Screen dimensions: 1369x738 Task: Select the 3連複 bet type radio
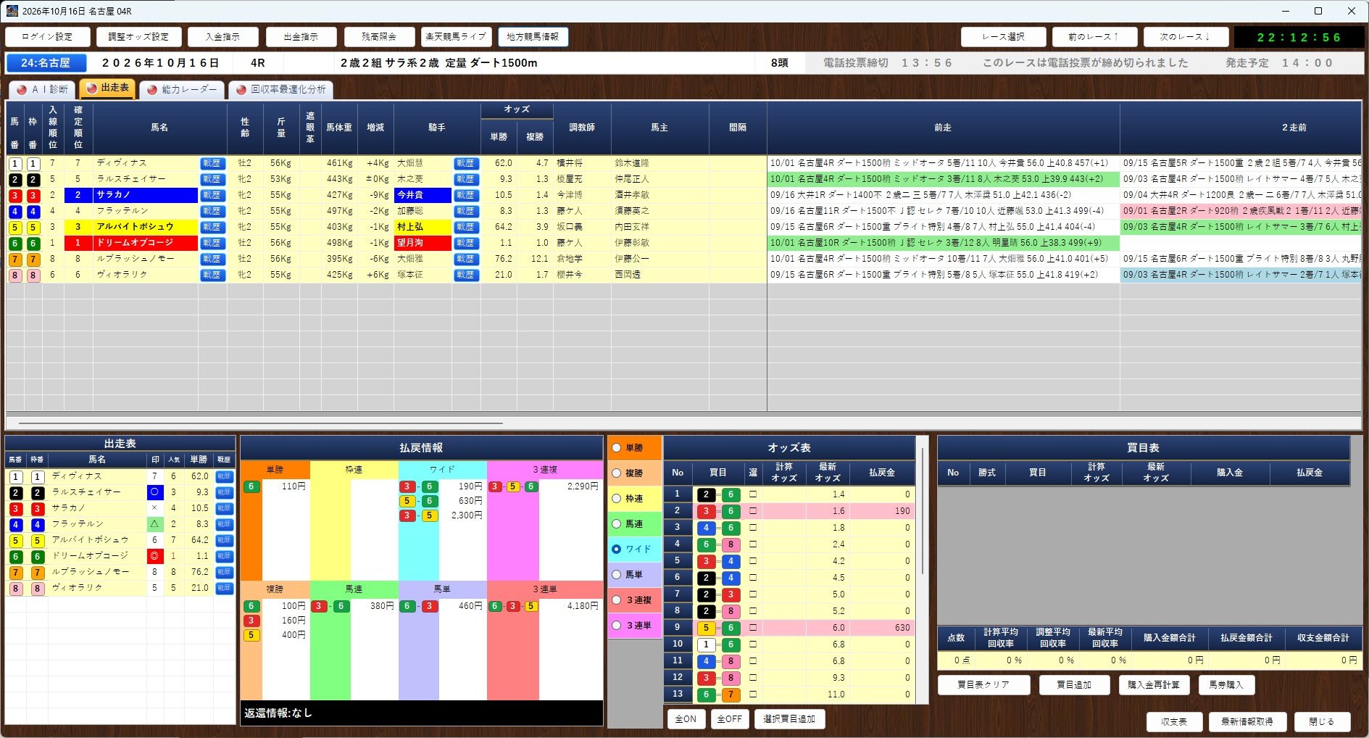[617, 600]
